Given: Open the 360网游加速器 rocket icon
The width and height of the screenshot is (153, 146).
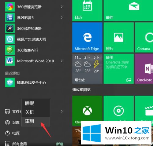Looking at the screenshot, I should click(x=10, y=28).
